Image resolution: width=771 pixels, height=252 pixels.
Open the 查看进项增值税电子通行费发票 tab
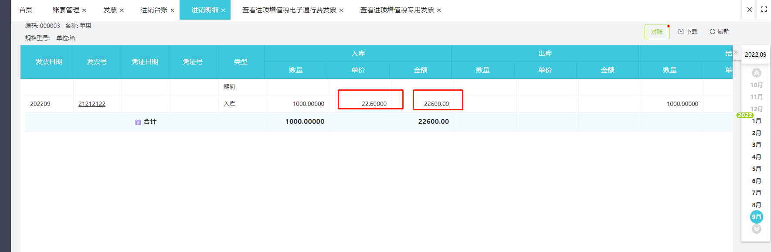point(289,10)
